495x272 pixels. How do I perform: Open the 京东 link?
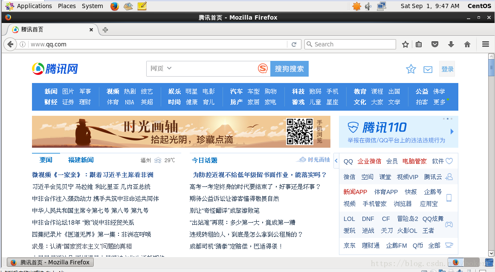point(350,246)
